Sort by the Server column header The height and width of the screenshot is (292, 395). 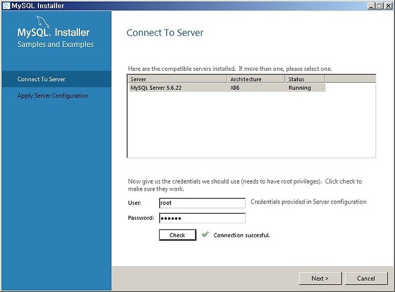(x=178, y=79)
